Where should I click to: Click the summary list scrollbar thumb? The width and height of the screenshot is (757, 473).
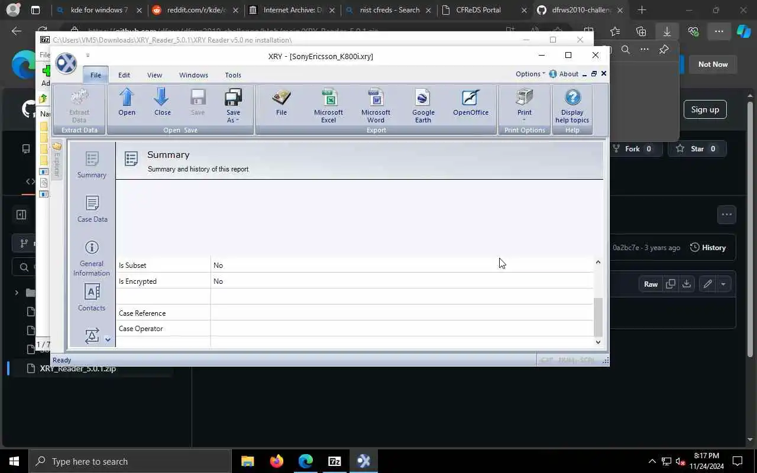598,317
